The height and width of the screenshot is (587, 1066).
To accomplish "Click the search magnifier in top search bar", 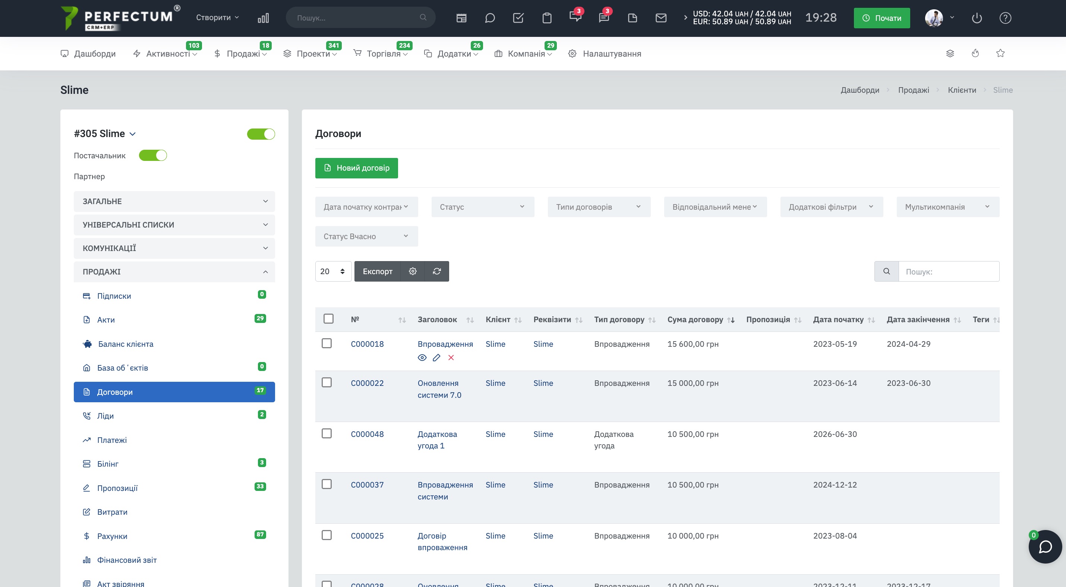I will (423, 18).
